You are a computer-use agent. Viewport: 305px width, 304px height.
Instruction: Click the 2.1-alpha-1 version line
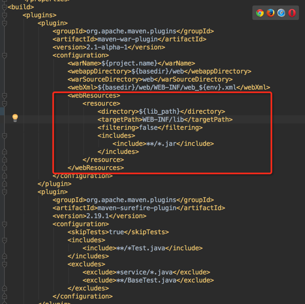109,47
